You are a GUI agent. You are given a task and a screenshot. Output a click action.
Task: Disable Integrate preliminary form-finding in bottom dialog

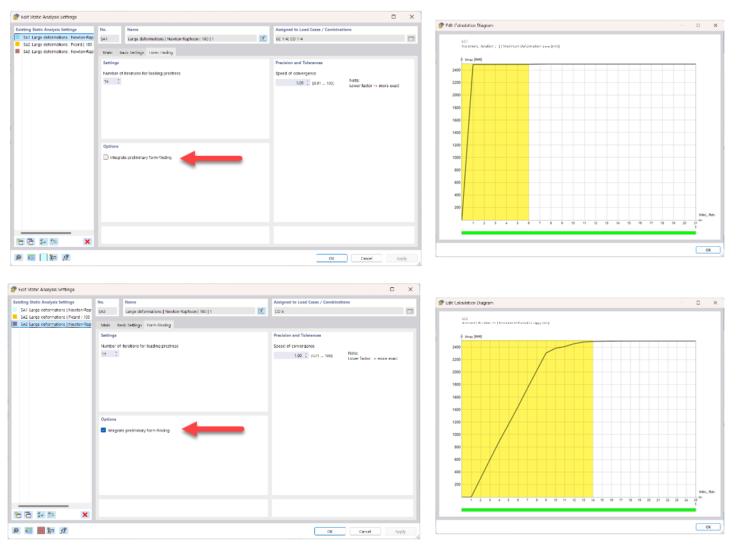click(103, 430)
